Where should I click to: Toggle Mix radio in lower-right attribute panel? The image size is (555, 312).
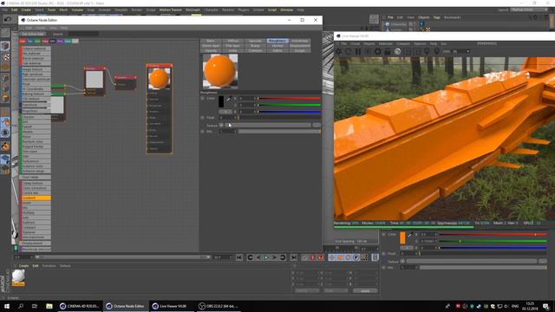pos(383,268)
